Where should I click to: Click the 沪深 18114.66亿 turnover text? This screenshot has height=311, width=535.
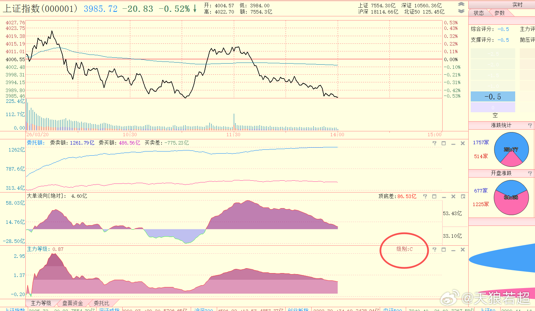click(378, 12)
